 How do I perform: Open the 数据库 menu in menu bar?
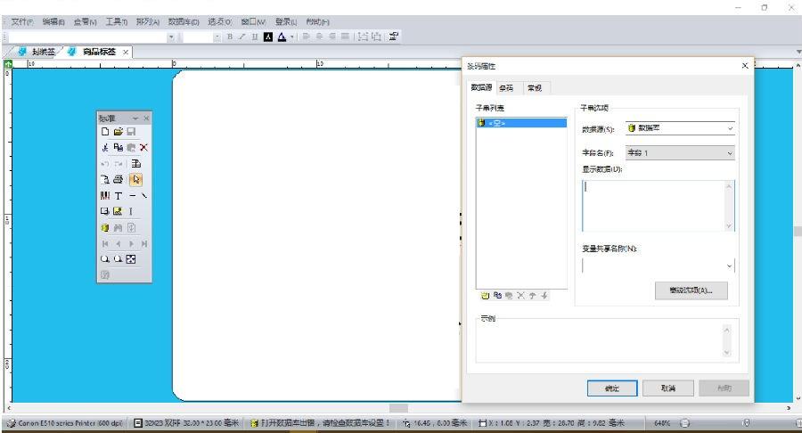[182, 20]
